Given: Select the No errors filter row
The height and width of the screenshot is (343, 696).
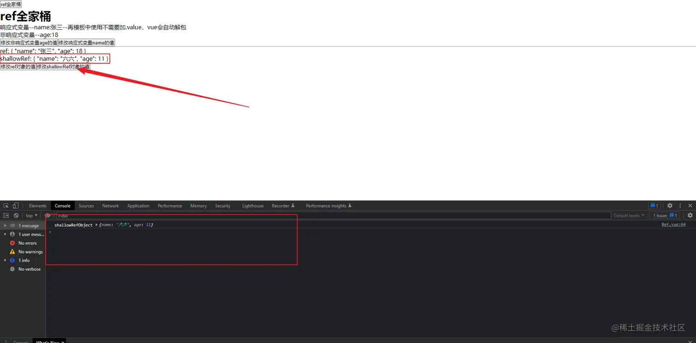Looking at the screenshot, I should click(x=23, y=243).
